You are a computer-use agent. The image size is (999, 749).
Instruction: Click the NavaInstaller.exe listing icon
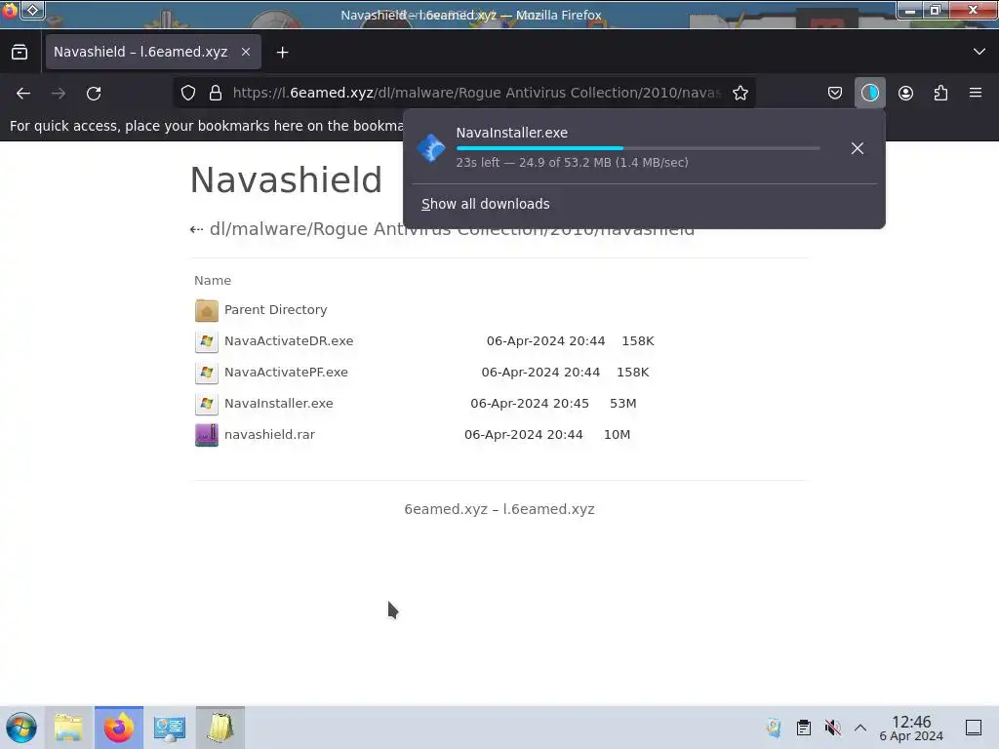(207, 404)
